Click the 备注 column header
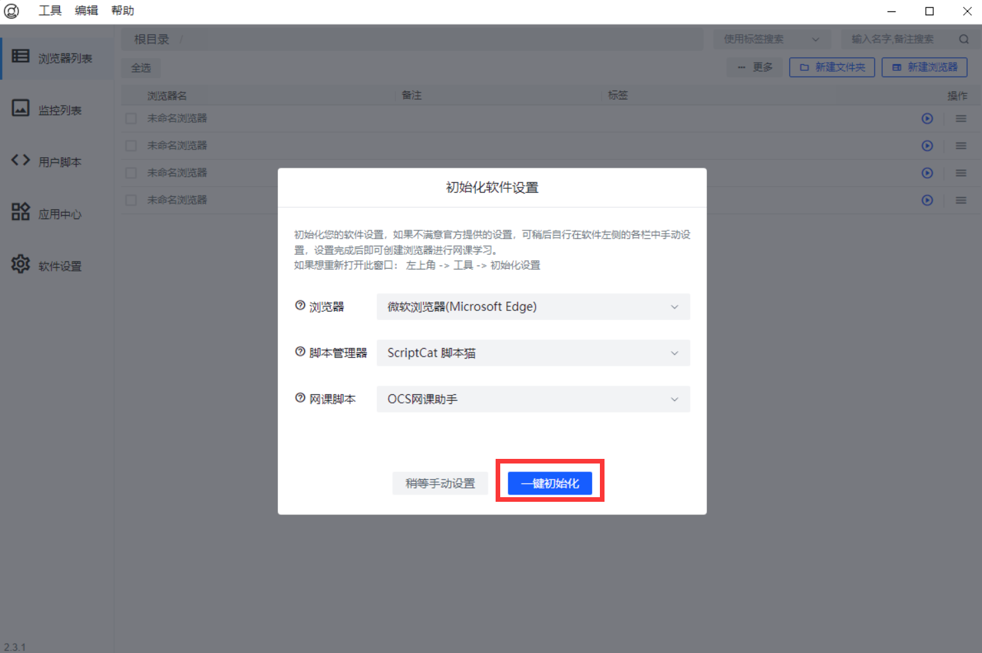Viewport: 982px width, 653px height. [x=412, y=95]
